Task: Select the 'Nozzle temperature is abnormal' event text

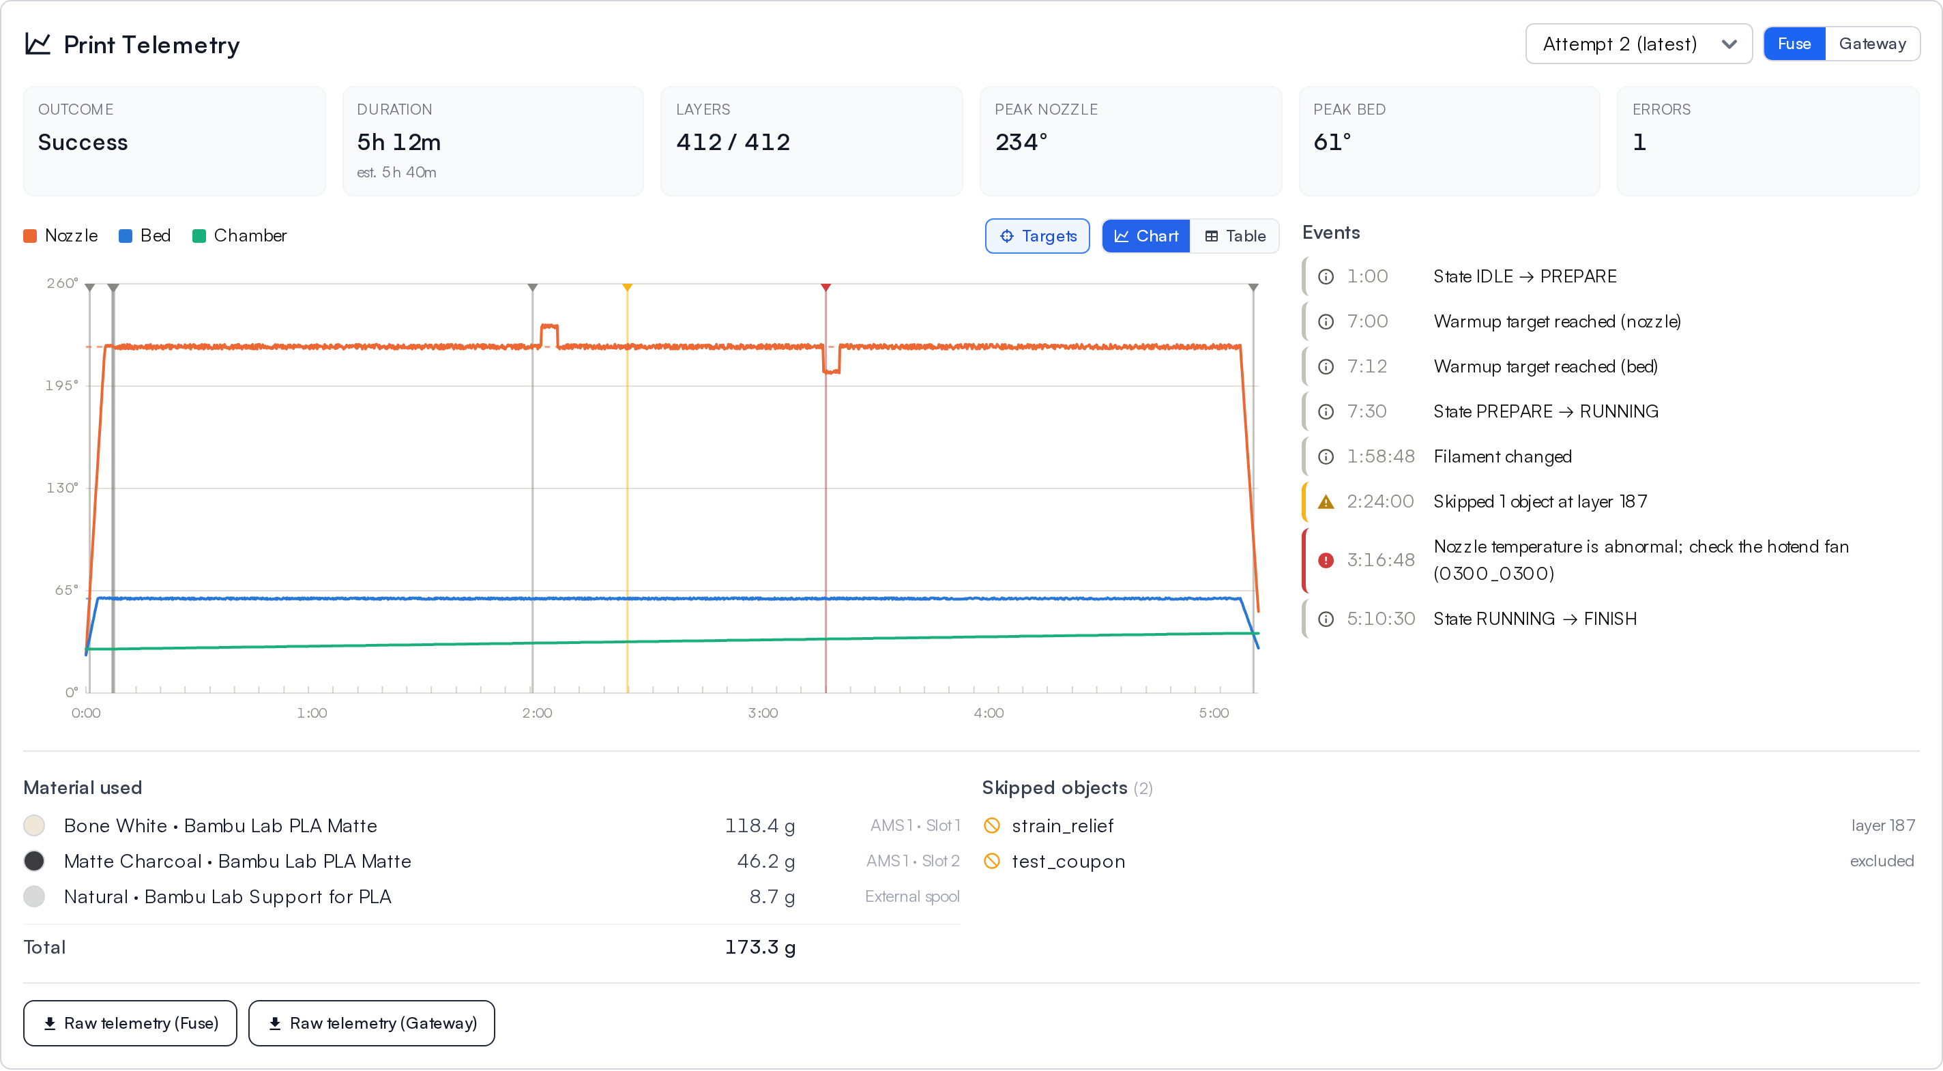Action: click(1641, 560)
